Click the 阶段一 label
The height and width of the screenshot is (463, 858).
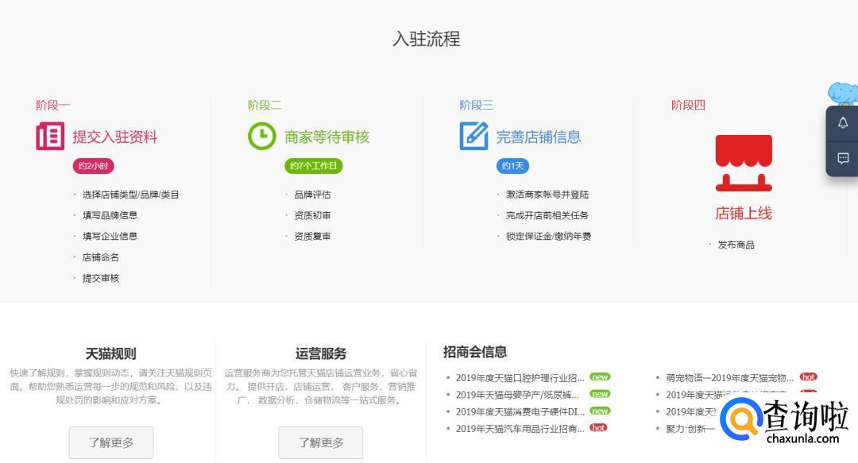point(53,105)
